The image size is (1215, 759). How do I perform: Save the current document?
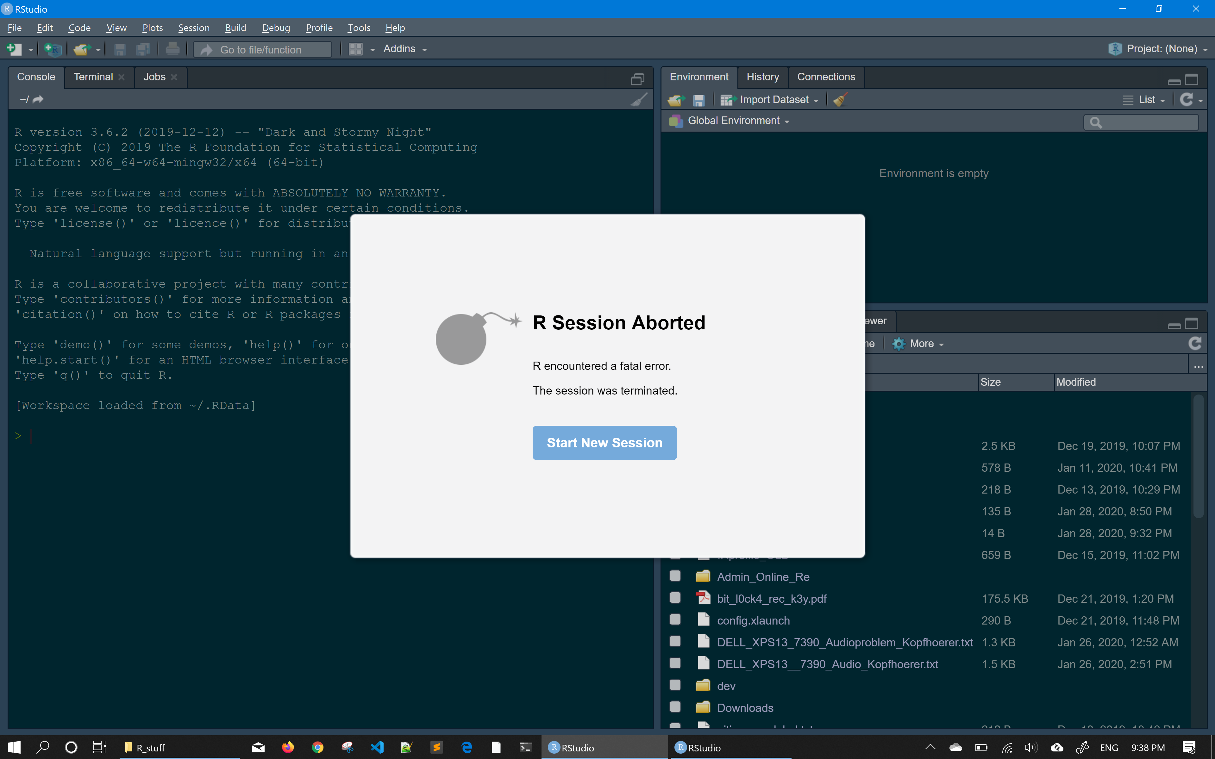[x=120, y=49]
